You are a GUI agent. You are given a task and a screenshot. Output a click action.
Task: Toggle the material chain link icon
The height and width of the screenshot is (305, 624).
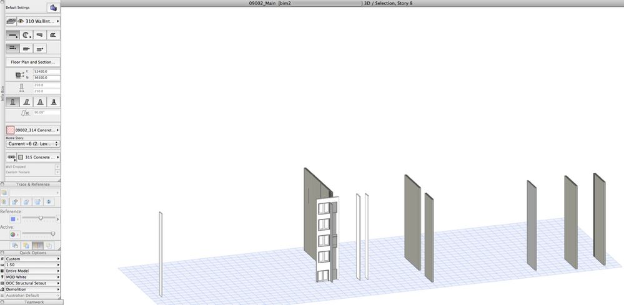[11, 157]
